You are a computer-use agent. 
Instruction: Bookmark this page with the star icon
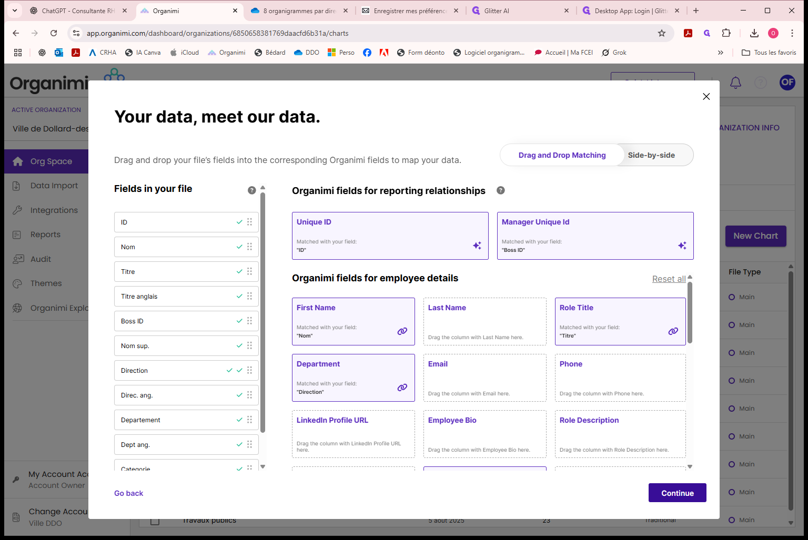662,33
